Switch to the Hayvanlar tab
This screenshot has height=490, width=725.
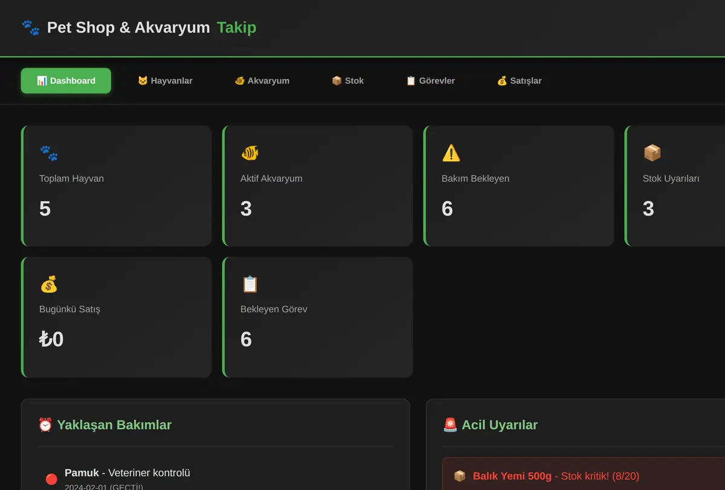coord(165,81)
